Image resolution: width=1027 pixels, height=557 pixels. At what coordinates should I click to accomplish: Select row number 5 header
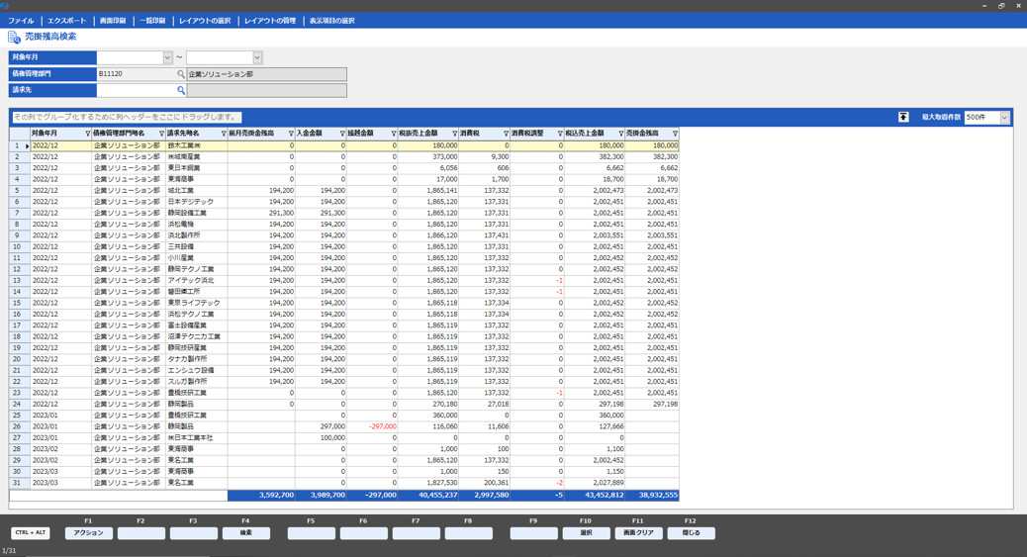pos(19,191)
